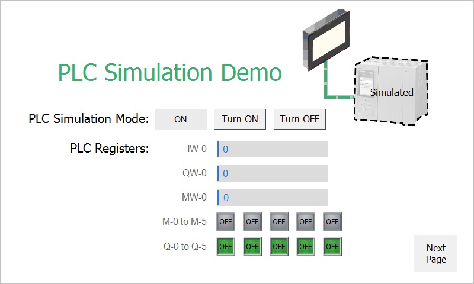The height and width of the screenshot is (284, 474).
Task: Go to the Next Page
Action: point(435,254)
